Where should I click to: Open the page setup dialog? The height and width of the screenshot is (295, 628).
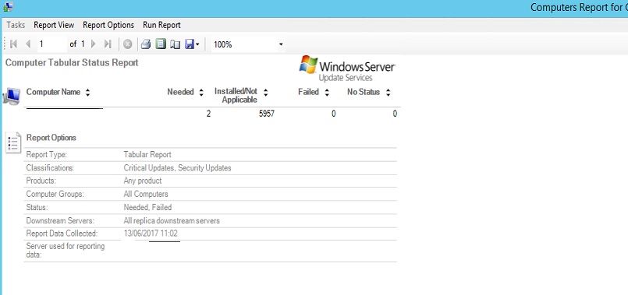[x=175, y=44]
